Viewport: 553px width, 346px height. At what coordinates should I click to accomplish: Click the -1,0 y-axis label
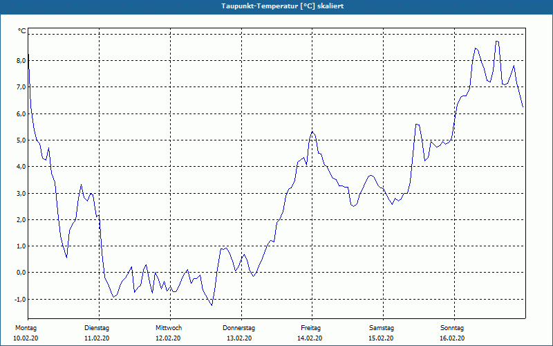click(20, 299)
